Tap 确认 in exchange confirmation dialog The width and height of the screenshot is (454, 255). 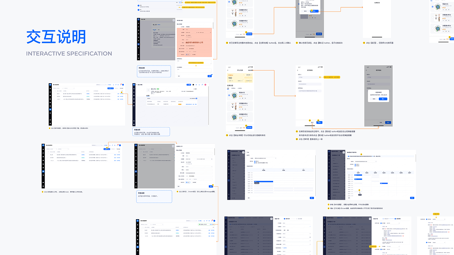(x=314, y=11)
